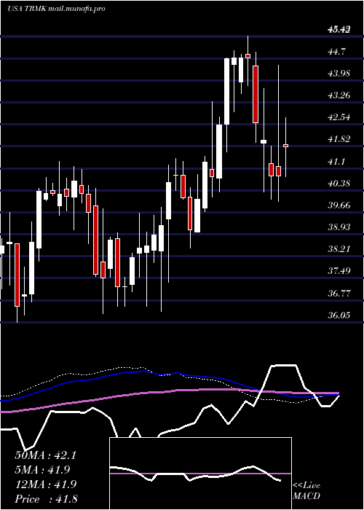Click the 36.77 price axis label

coord(339,293)
